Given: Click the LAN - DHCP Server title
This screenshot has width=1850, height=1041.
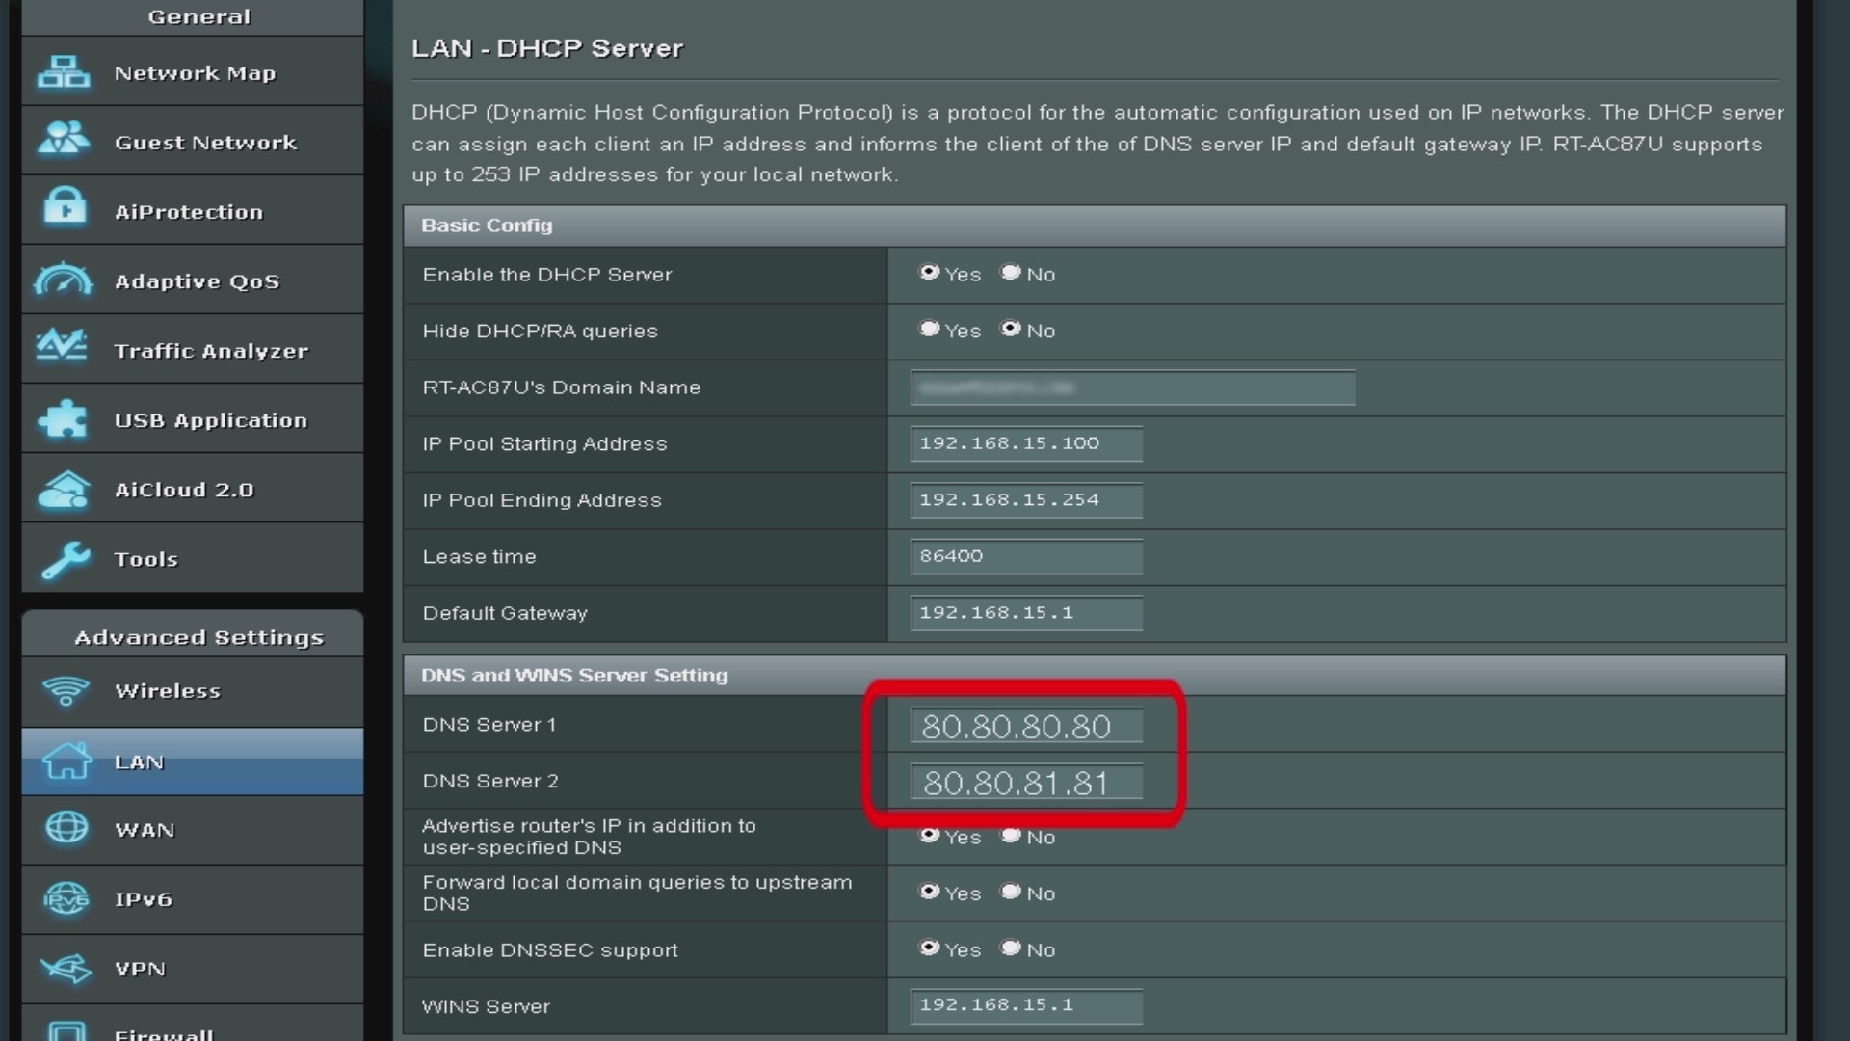Looking at the screenshot, I should tap(547, 48).
